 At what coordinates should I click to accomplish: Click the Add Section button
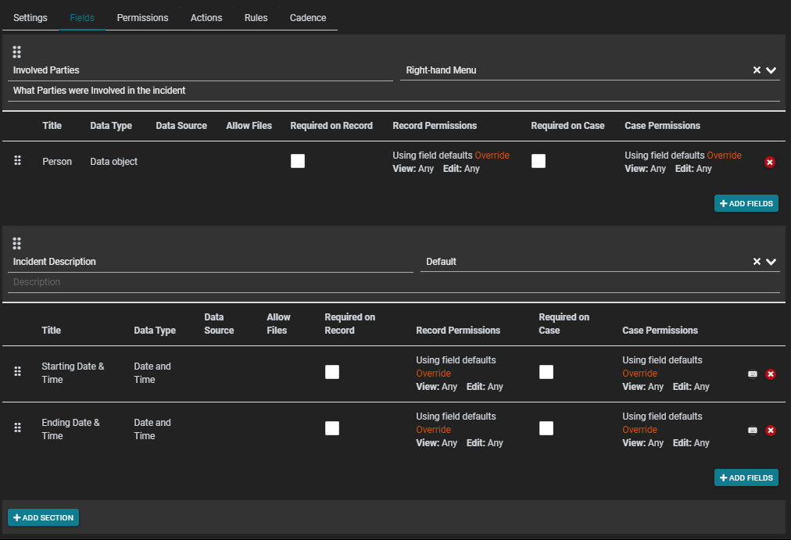pyautogui.click(x=44, y=517)
